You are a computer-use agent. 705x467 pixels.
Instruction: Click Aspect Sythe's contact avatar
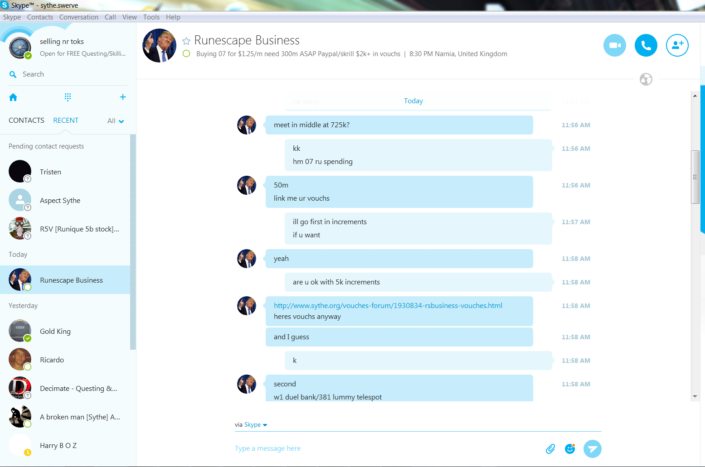click(x=20, y=200)
